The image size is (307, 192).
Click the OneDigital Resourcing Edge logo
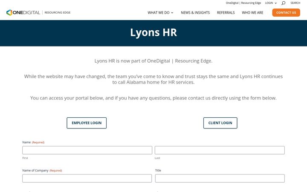point(38,12)
